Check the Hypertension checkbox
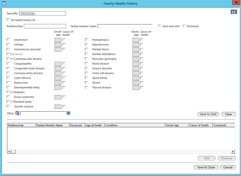Screen dimensions: 241x176 pos(86,45)
